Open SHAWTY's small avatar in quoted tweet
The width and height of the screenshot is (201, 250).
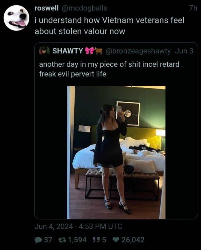click(x=44, y=51)
